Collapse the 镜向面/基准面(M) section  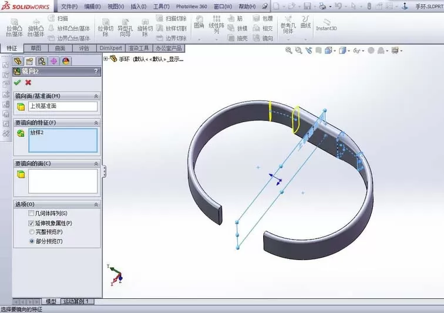point(96,96)
